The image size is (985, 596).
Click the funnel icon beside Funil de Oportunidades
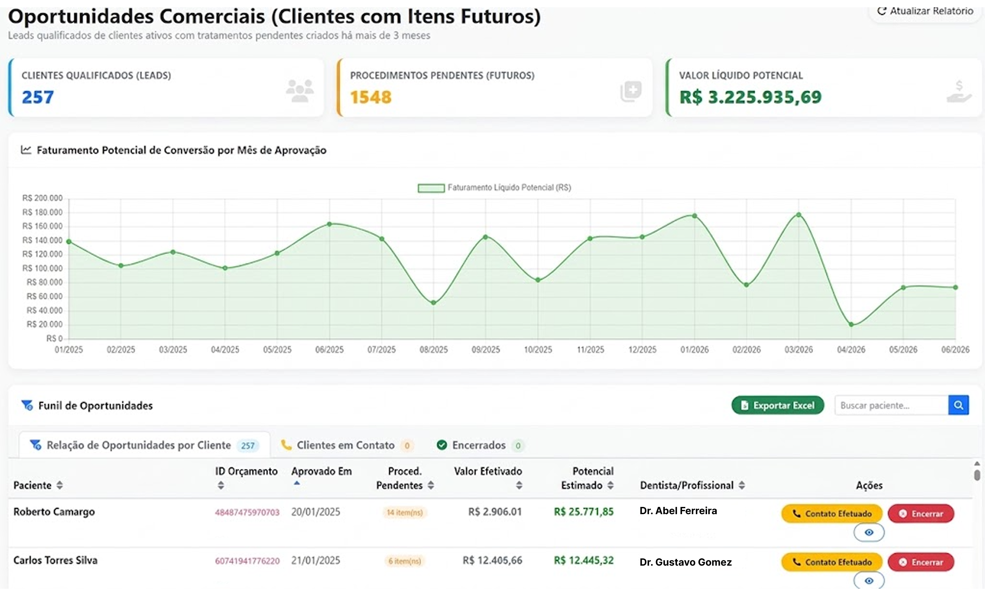pos(27,405)
